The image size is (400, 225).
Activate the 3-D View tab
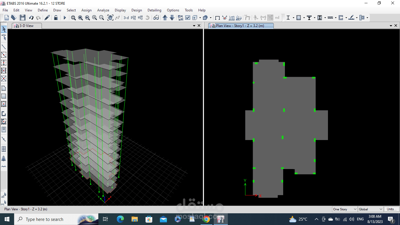[27, 26]
